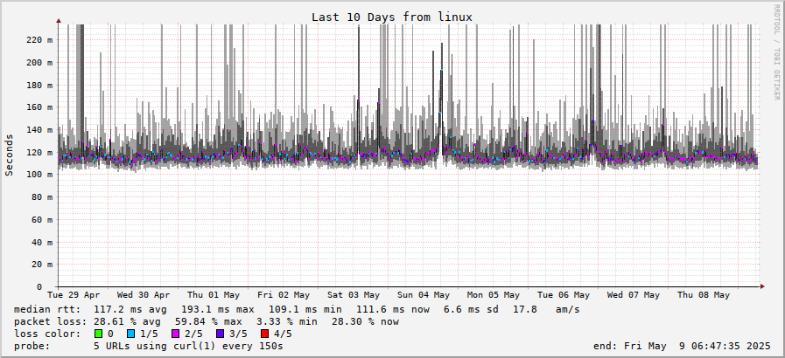Click the '3.33 % min' packet loss value
The image size is (785, 358).
(x=286, y=321)
